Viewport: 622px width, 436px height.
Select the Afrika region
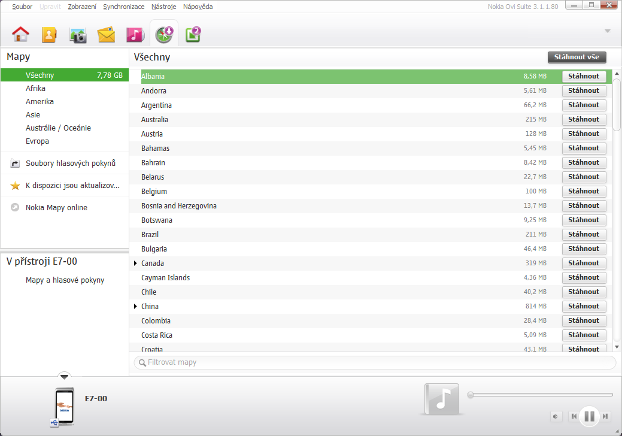[x=65, y=89]
